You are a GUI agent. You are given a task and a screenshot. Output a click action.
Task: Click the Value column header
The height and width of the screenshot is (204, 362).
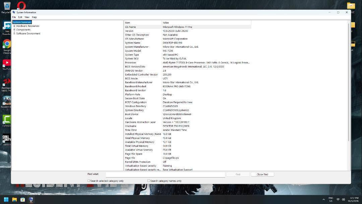pos(206,22)
